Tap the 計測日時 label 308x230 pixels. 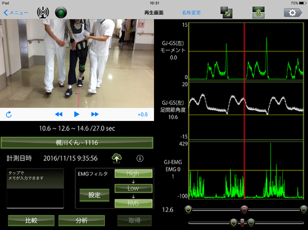click(19, 159)
